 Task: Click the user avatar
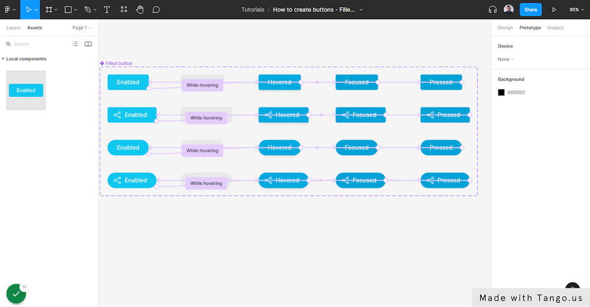509,9
